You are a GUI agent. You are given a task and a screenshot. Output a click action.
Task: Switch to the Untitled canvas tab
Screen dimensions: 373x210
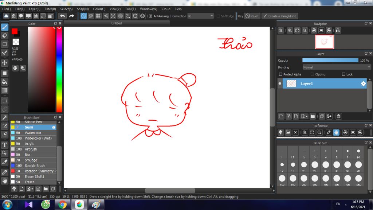click(117, 23)
